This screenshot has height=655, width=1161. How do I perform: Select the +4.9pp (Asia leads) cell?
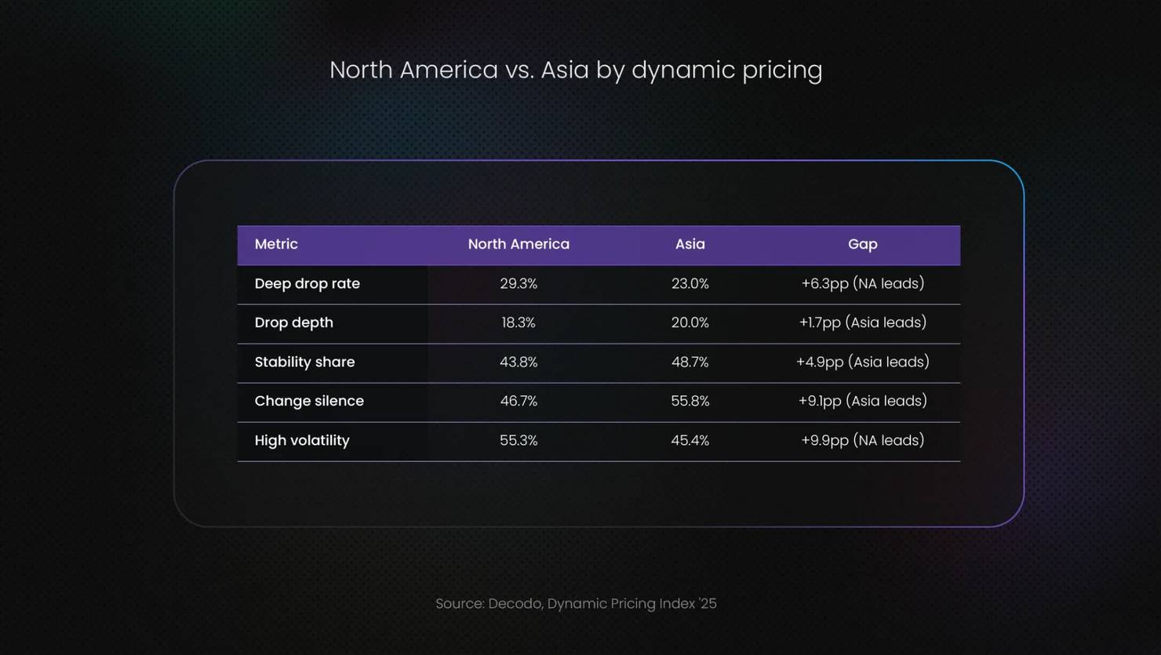(862, 362)
